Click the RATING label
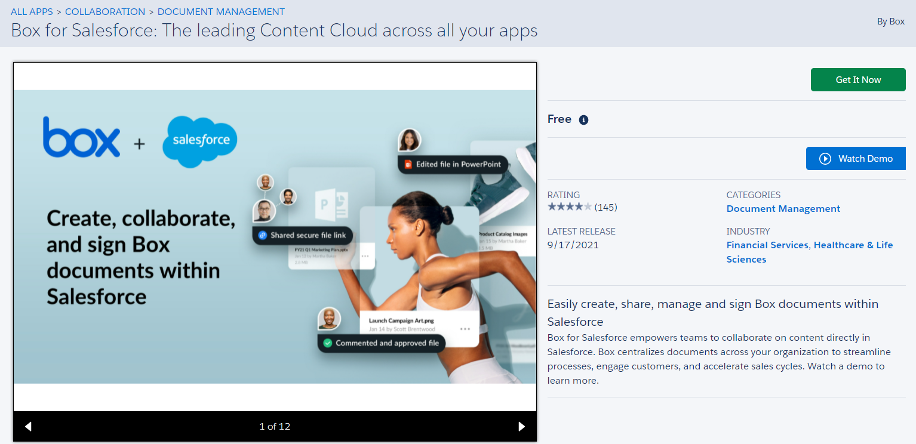Viewport: 916px width, 444px height. (x=564, y=195)
